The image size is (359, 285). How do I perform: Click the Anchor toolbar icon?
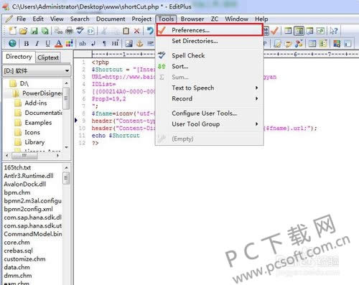pos(140,44)
